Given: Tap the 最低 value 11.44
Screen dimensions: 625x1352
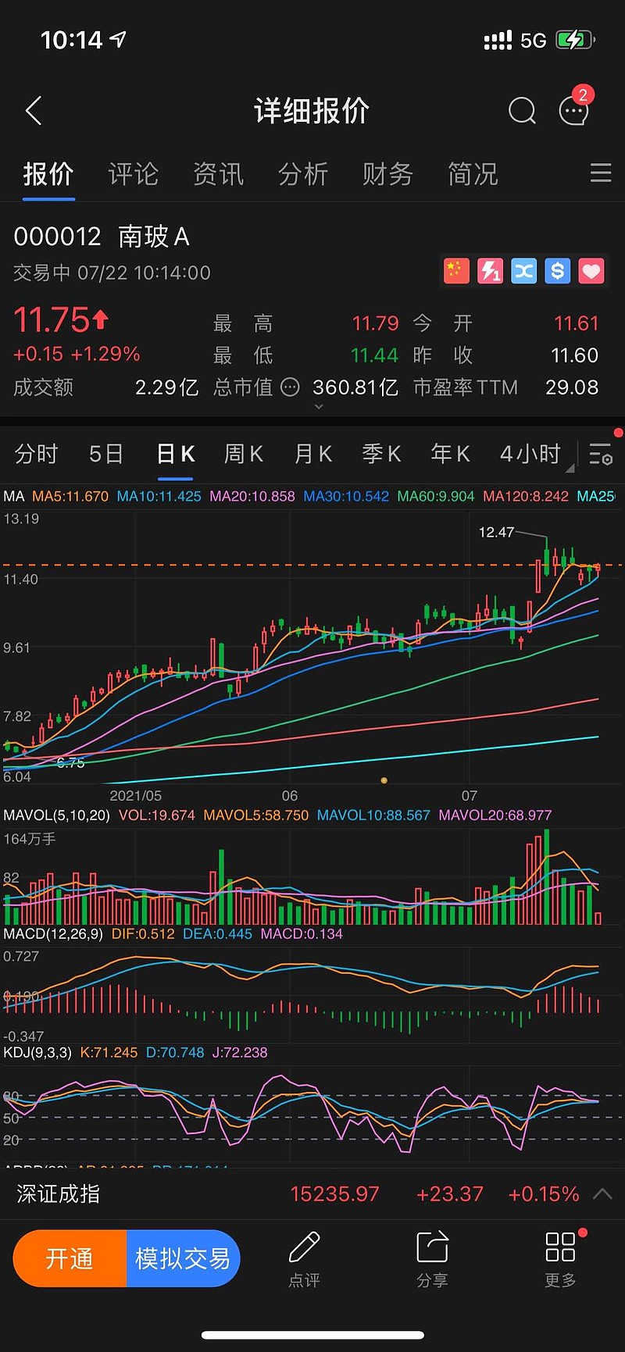Looking at the screenshot, I should click(x=374, y=355).
